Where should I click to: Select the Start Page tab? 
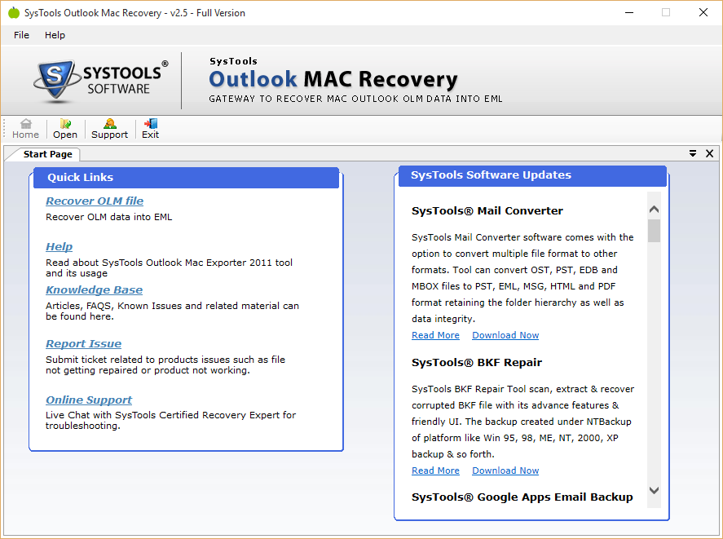(47, 154)
